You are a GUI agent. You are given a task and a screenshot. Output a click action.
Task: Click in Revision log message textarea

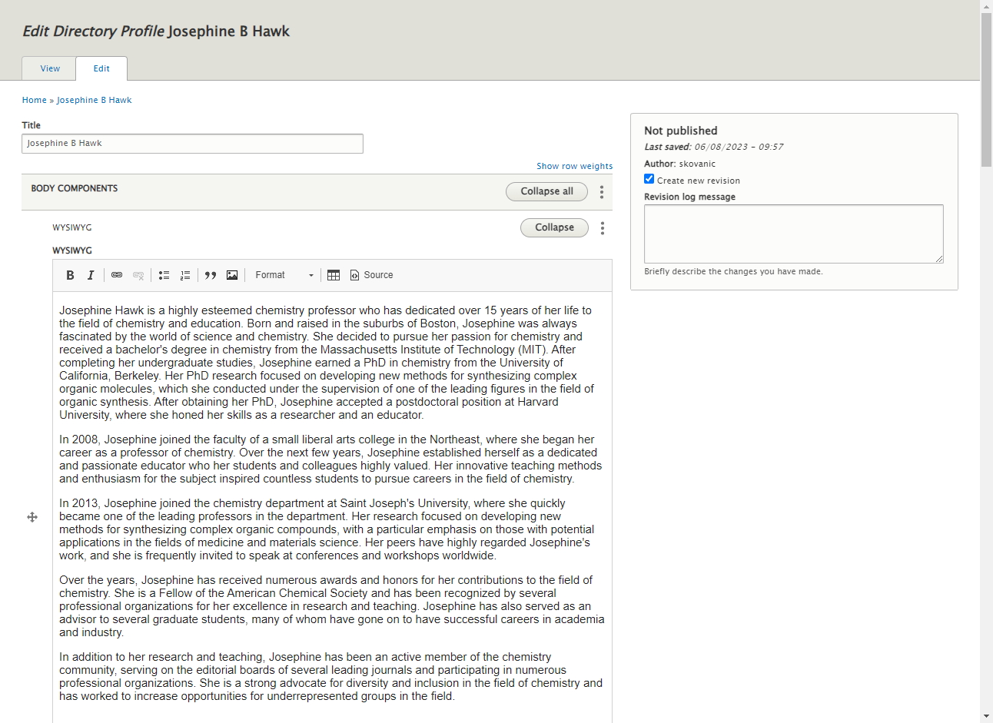click(x=794, y=234)
